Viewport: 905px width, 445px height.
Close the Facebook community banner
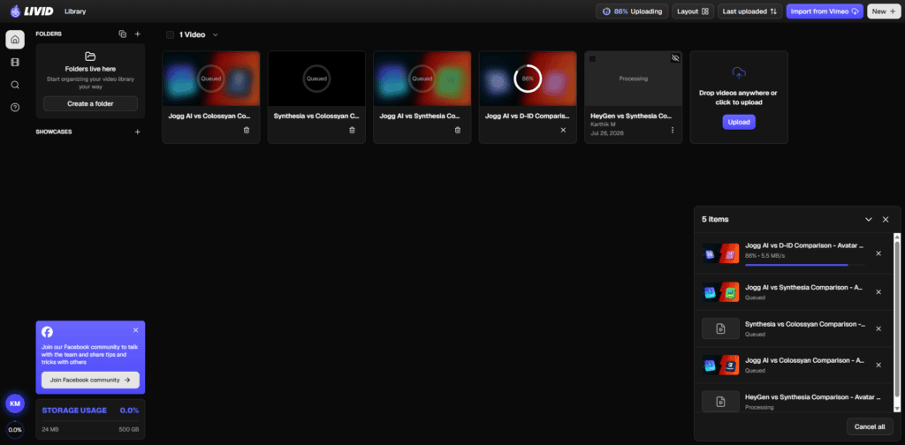135,330
